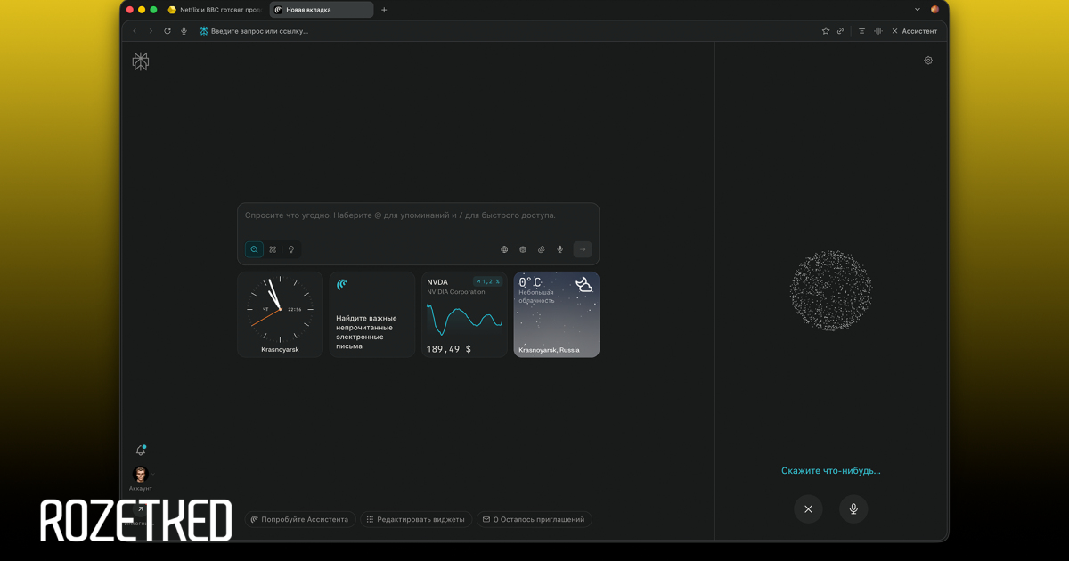Open assistant settings gear icon
Image resolution: width=1069 pixels, height=561 pixels.
(x=928, y=61)
